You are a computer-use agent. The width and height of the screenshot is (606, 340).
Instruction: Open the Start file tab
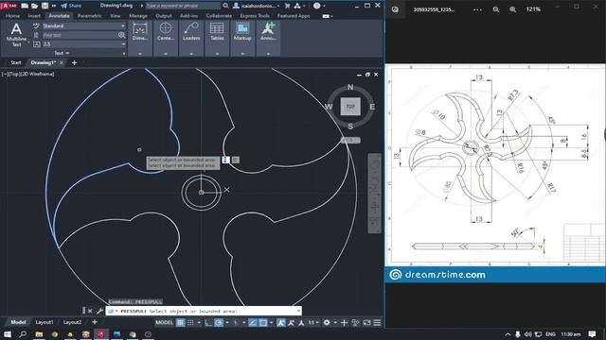pyautogui.click(x=16, y=62)
